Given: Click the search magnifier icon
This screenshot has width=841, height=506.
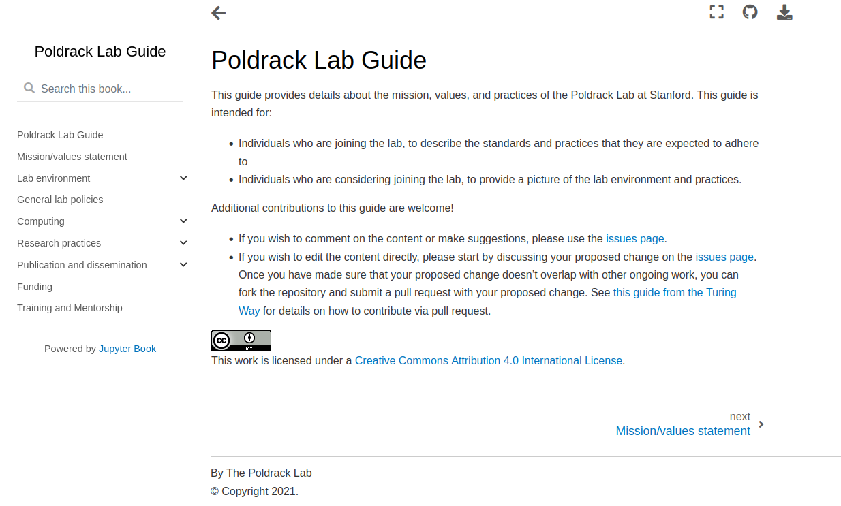Looking at the screenshot, I should (29, 88).
